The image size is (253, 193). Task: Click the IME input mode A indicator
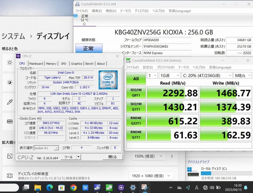(197, 187)
